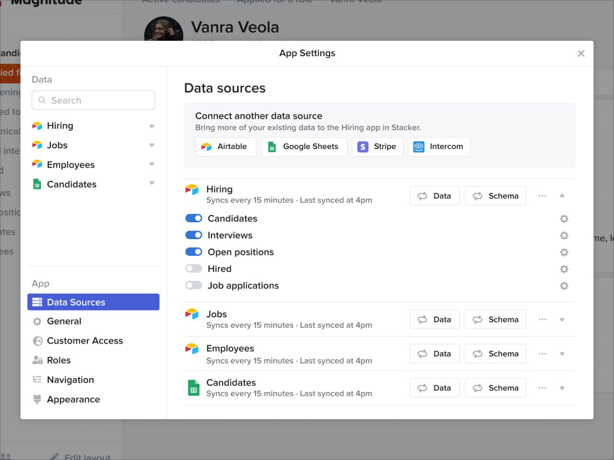
Task: Toggle off the Candidates table switch
Action: tap(194, 218)
